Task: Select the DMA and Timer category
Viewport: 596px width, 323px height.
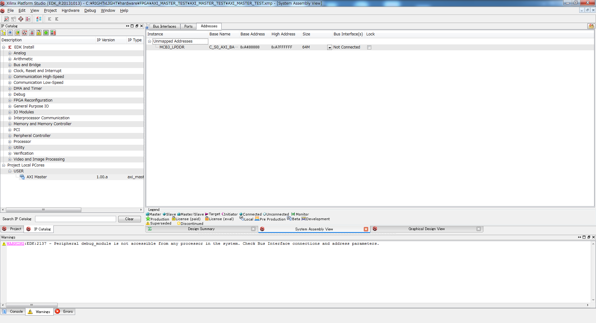Action: pyautogui.click(x=28, y=89)
